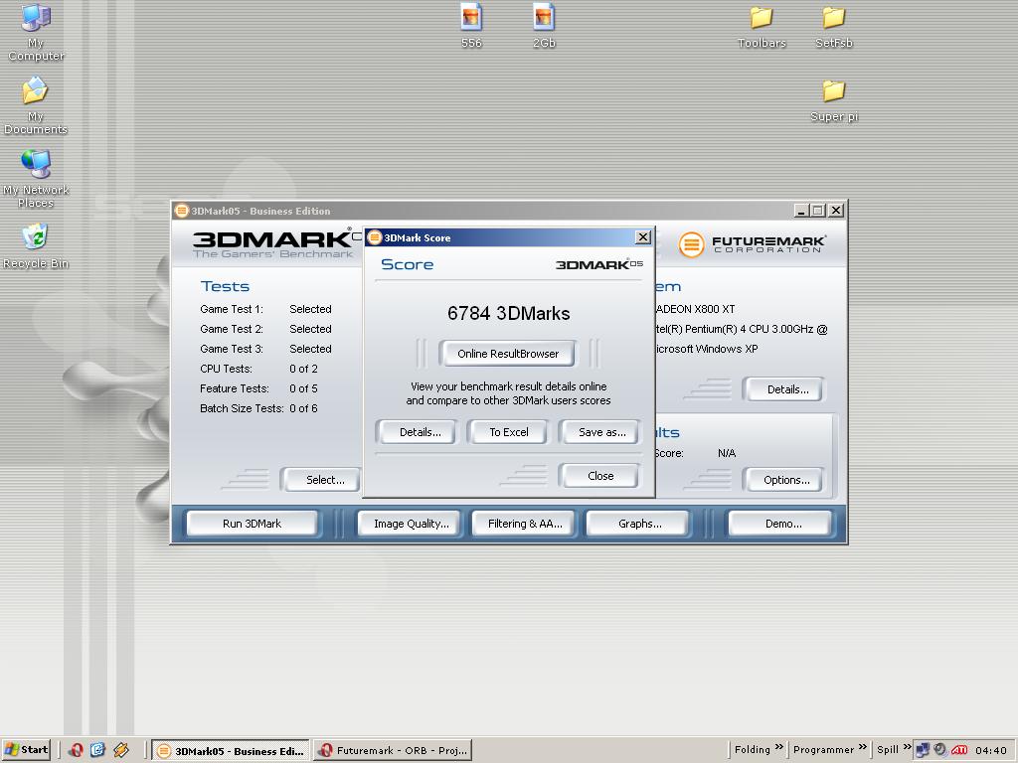Click Feature Tests: label
The width and height of the screenshot is (1018, 763).
click(x=235, y=388)
